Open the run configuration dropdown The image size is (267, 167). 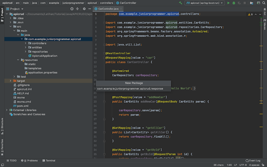(x=204, y=3)
